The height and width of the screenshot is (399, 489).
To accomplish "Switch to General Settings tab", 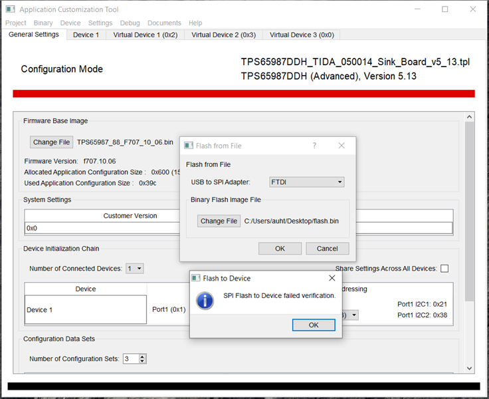I will point(34,35).
